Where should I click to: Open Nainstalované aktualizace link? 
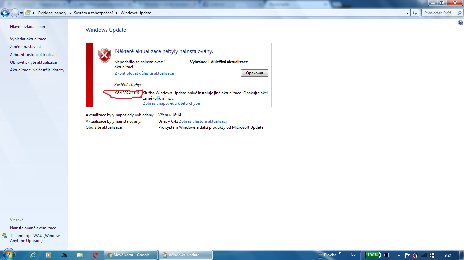(33, 228)
